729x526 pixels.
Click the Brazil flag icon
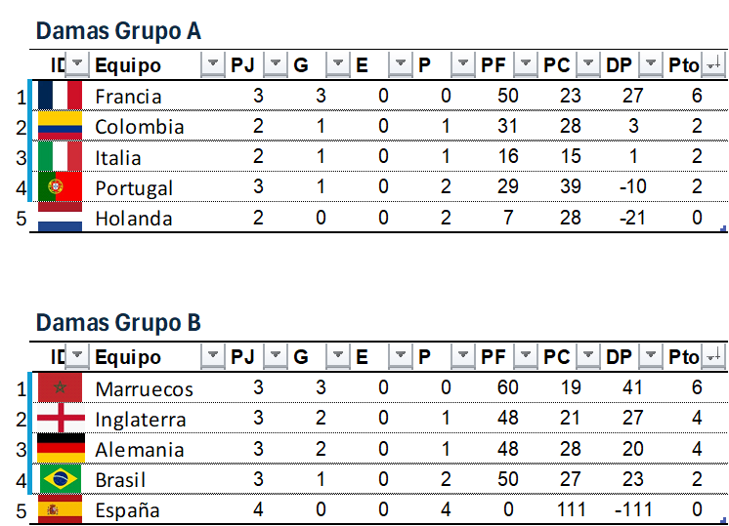point(60,479)
